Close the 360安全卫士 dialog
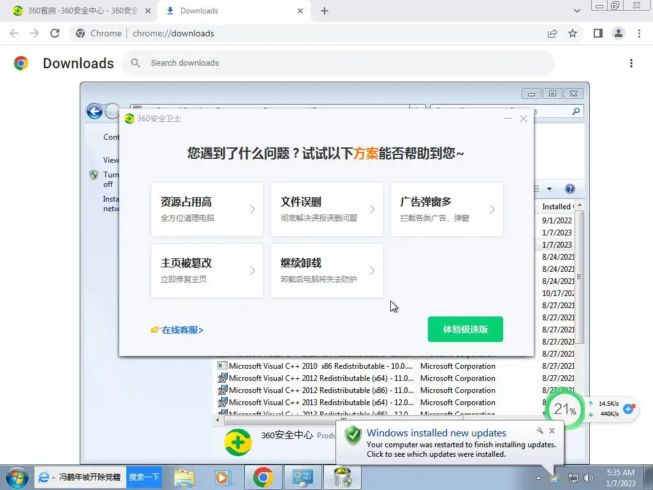653x490 pixels. pos(524,119)
